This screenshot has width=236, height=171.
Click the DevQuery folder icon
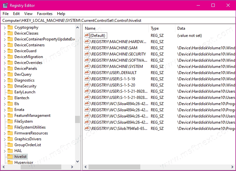(10, 74)
